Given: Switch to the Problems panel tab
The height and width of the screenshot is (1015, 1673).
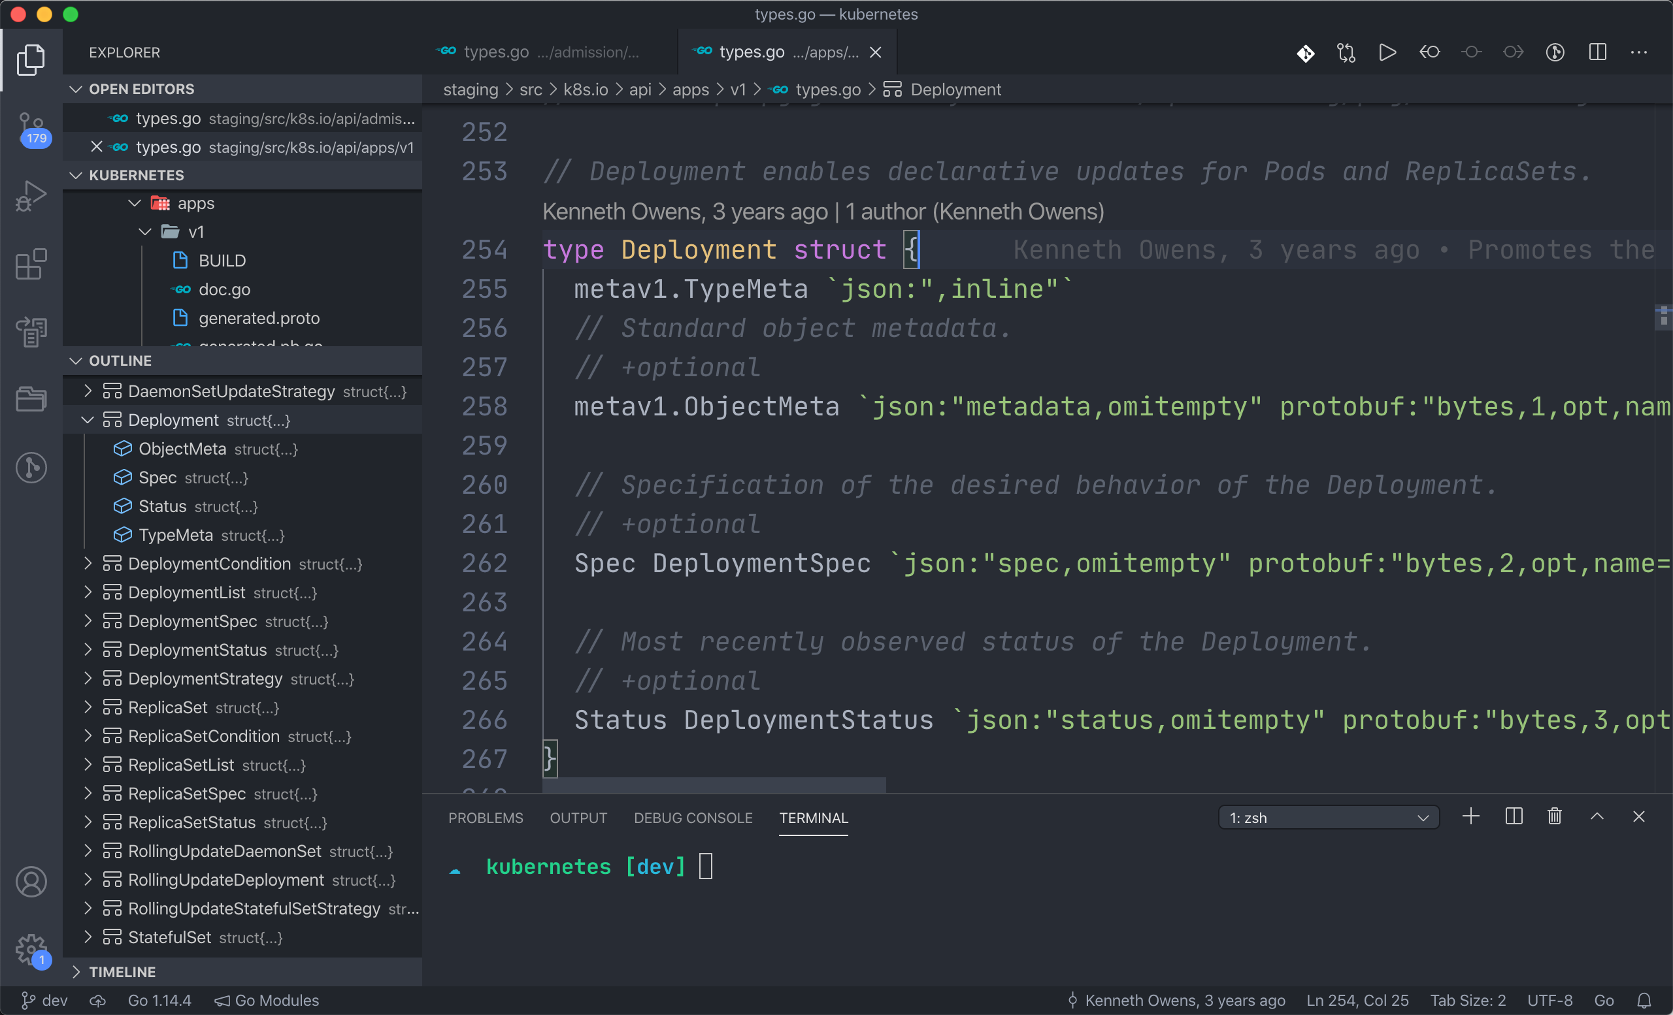Looking at the screenshot, I should tap(486, 817).
